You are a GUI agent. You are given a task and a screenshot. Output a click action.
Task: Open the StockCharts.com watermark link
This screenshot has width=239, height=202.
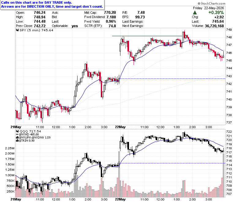point(211,3)
